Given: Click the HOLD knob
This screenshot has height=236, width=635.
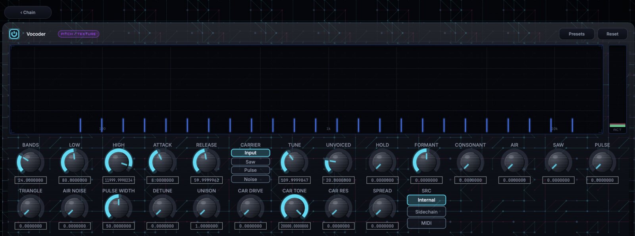Looking at the screenshot, I should pyautogui.click(x=383, y=162).
